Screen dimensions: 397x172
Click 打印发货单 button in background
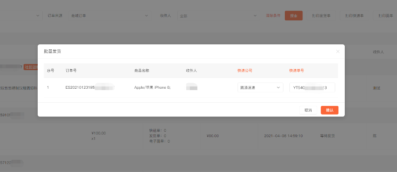[x=321, y=16]
